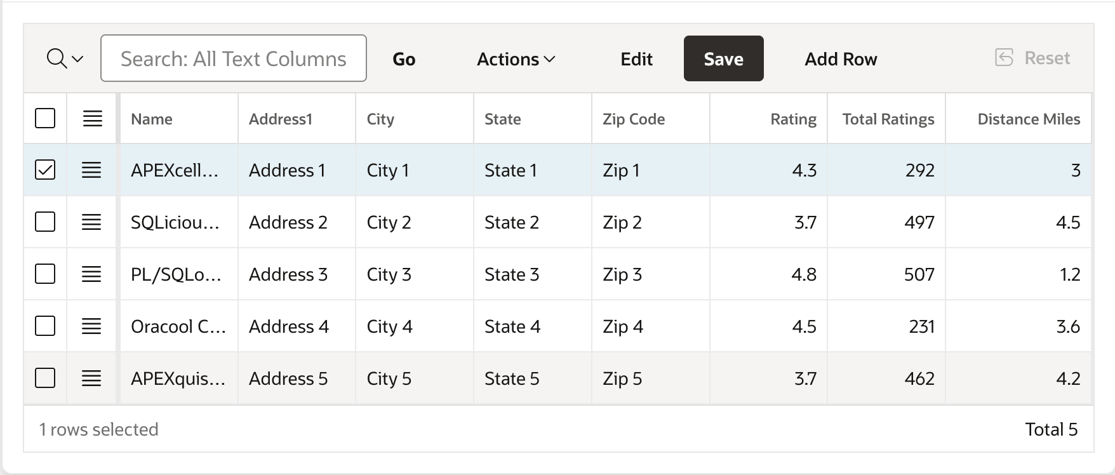Click the Address 5 cell
This screenshot has height=475, width=1115.
point(297,378)
